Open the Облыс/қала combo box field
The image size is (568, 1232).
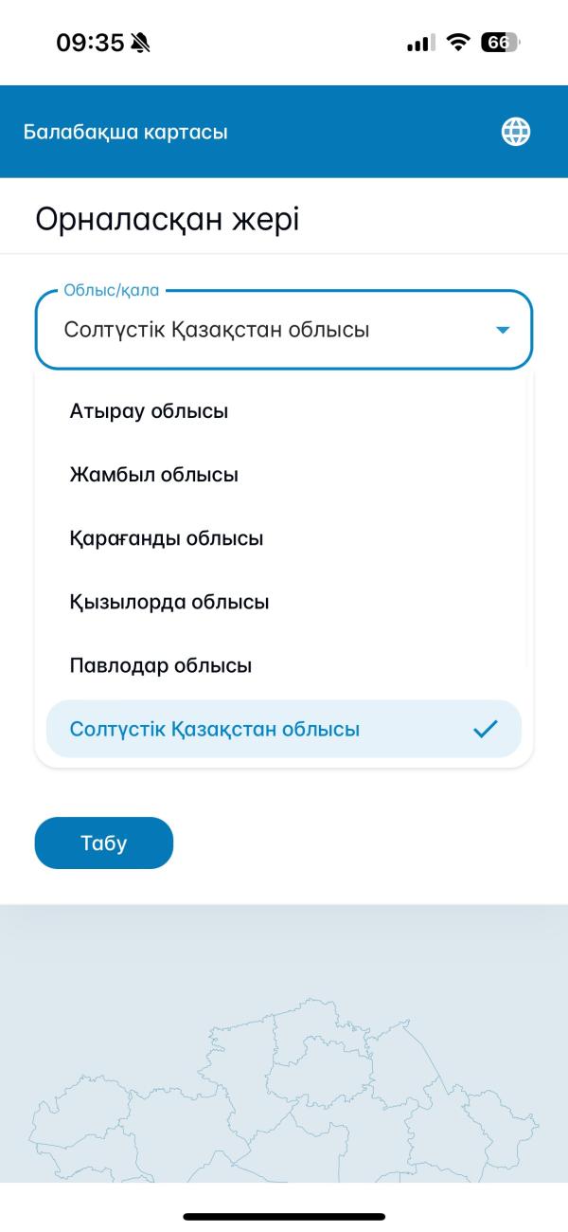284,330
